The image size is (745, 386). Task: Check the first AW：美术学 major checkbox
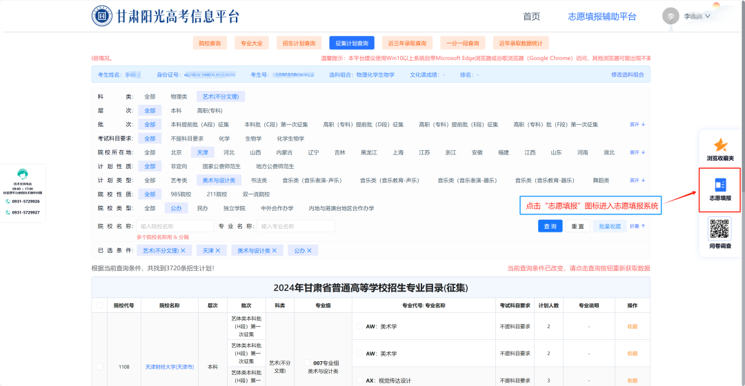pyautogui.click(x=359, y=326)
